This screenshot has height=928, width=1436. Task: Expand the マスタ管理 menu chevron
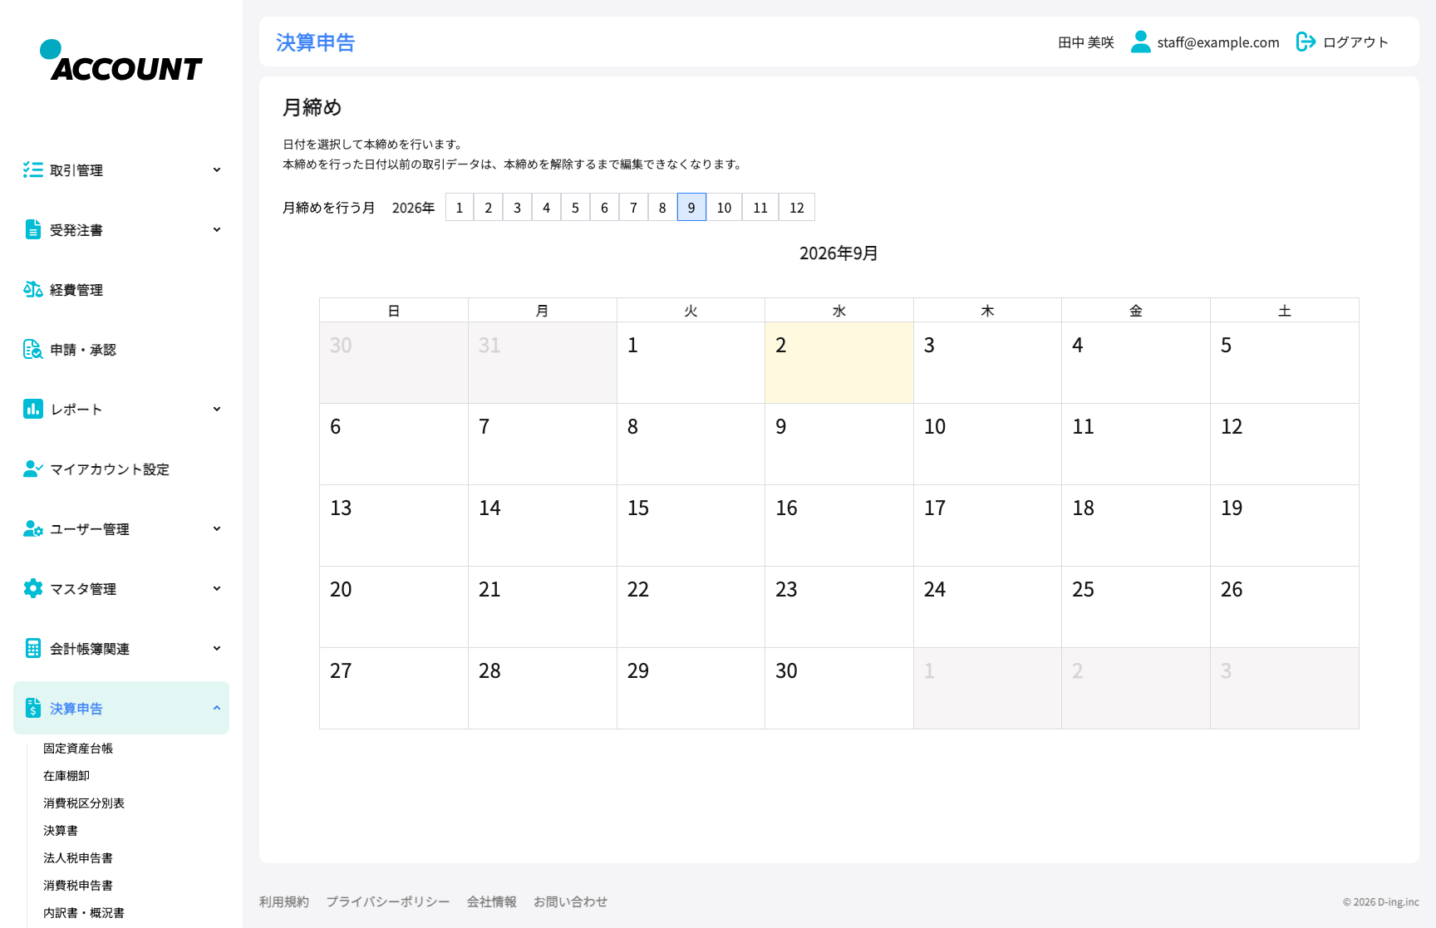click(217, 589)
